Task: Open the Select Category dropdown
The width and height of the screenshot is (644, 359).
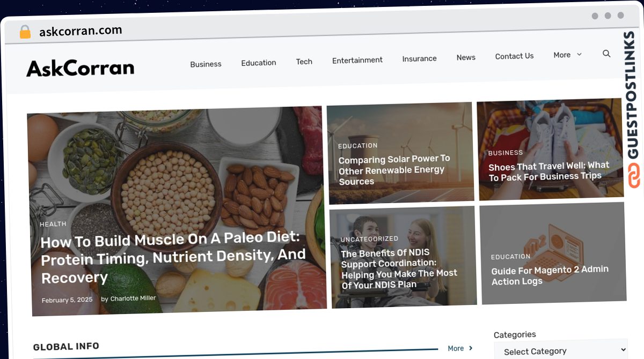Action: 561,351
